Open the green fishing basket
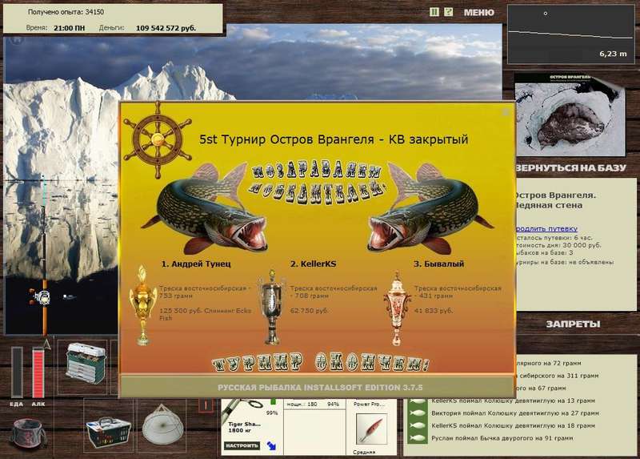This screenshot has height=459, width=640. [x=108, y=432]
